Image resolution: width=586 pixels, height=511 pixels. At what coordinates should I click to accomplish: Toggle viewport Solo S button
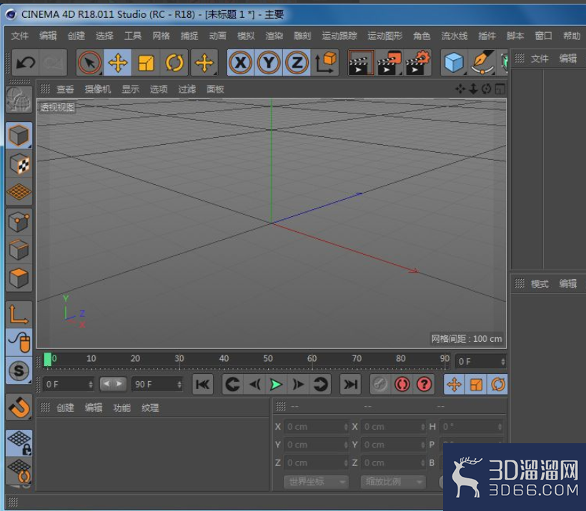pyautogui.click(x=19, y=370)
